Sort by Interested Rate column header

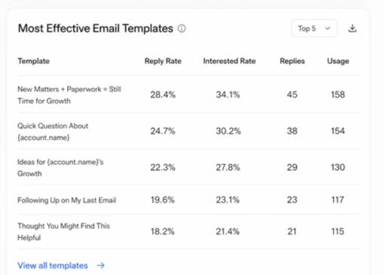tap(230, 61)
